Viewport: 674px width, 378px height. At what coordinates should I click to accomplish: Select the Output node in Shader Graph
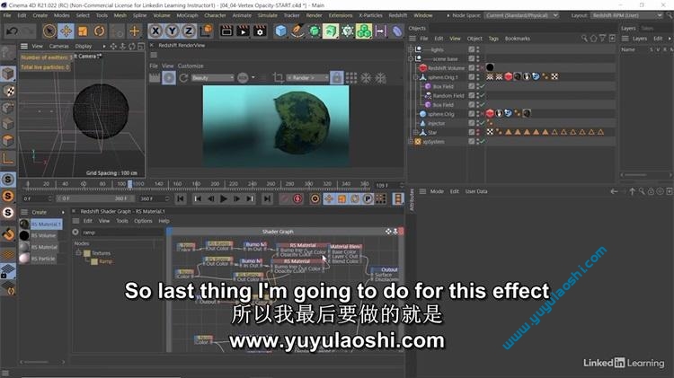tap(386, 274)
